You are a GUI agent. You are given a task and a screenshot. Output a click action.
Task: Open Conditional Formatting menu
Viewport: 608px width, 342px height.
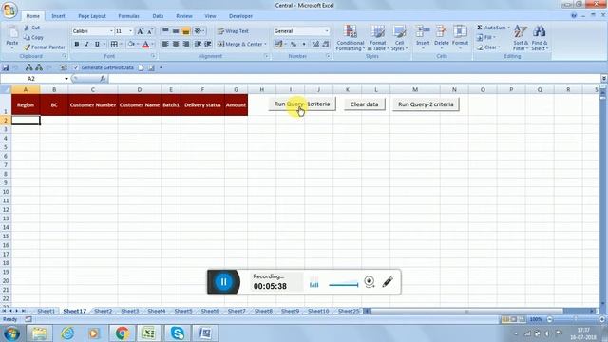click(x=350, y=38)
